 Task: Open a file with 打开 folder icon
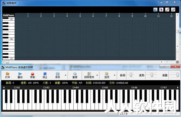tap(8, 75)
